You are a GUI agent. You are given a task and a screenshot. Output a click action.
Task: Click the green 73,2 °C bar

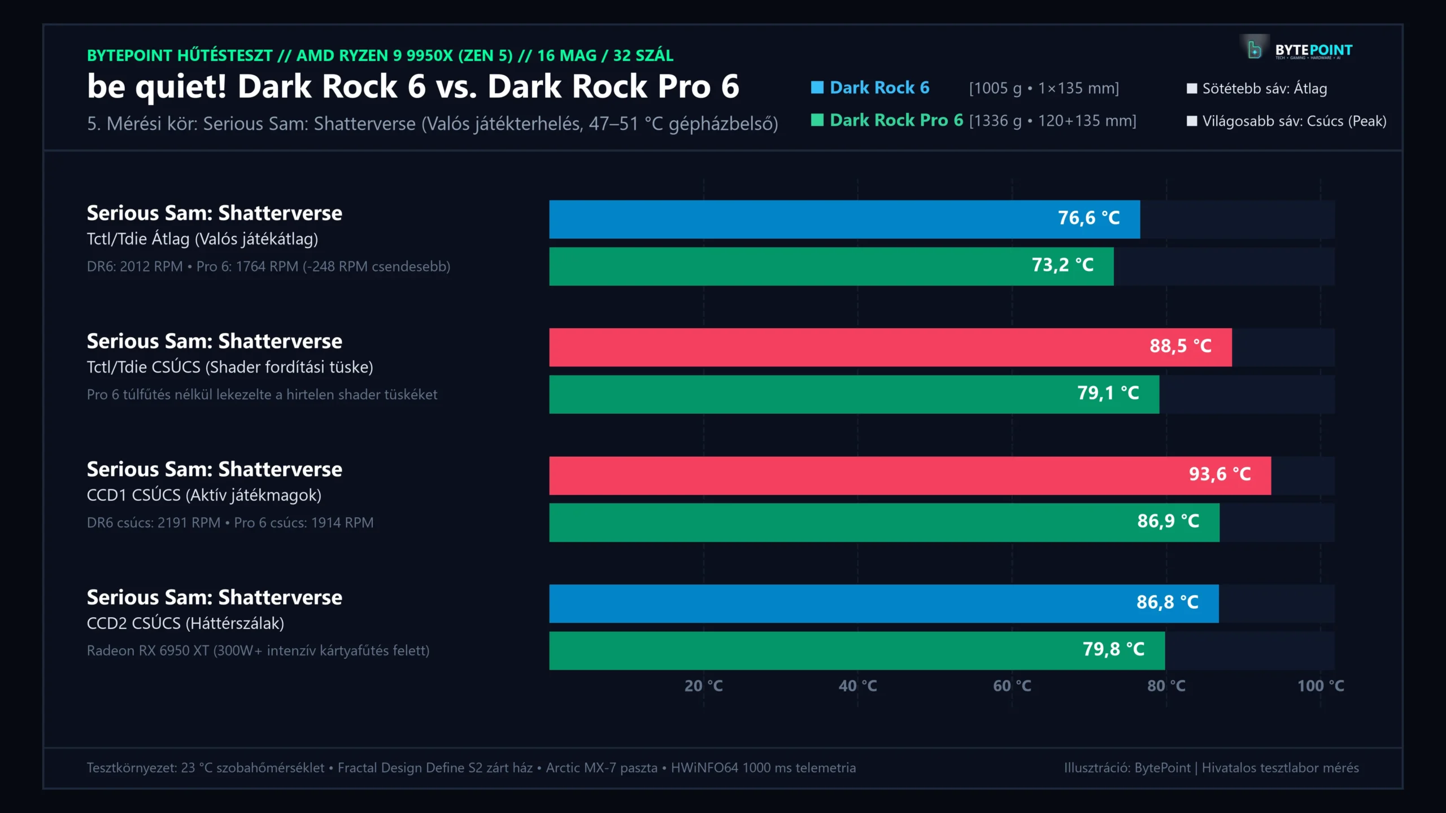pos(831,266)
